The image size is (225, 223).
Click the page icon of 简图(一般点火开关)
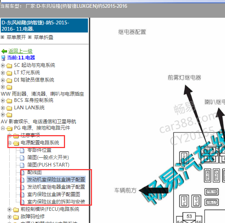[x=22, y=158]
